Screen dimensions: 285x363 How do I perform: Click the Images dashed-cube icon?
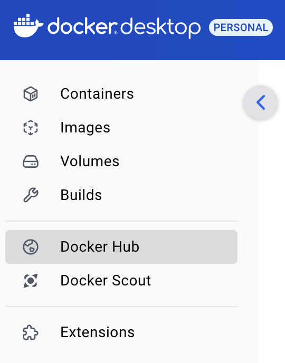(x=31, y=128)
